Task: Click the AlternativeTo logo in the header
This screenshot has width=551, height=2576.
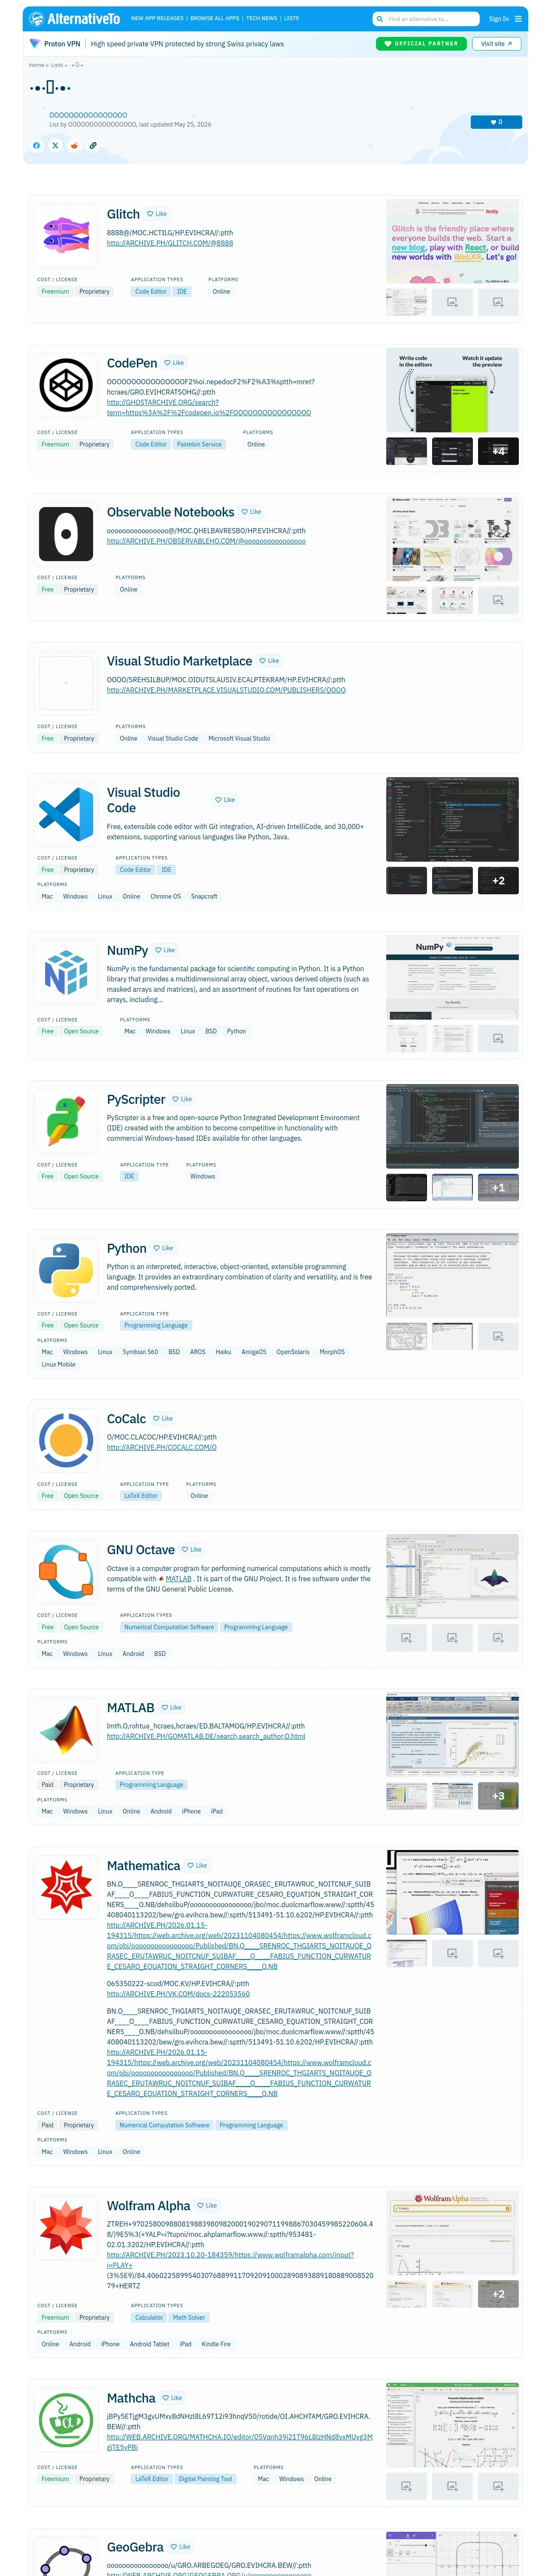Action: 75,18
